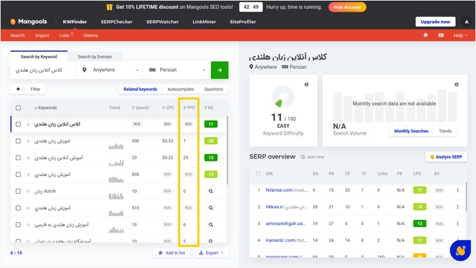The width and height of the screenshot is (476, 268).
Task: Check difficulty magnifier for 510 search row
Action: (x=211, y=208)
